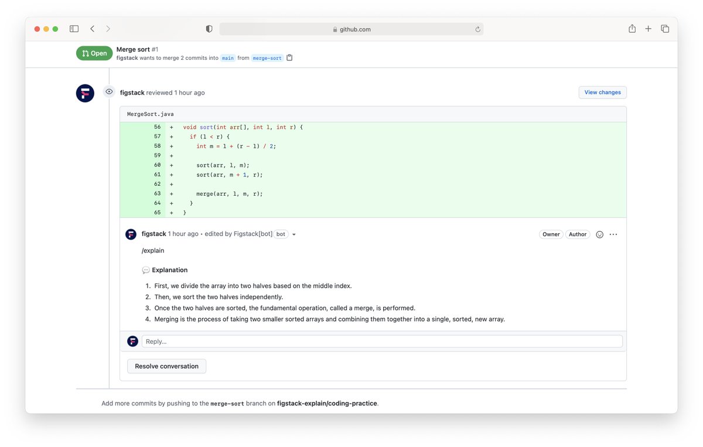Image resolution: width=703 pixels, height=447 pixels.
Task: Add reaction with the smiley icon
Action: pyautogui.click(x=599, y=234)
